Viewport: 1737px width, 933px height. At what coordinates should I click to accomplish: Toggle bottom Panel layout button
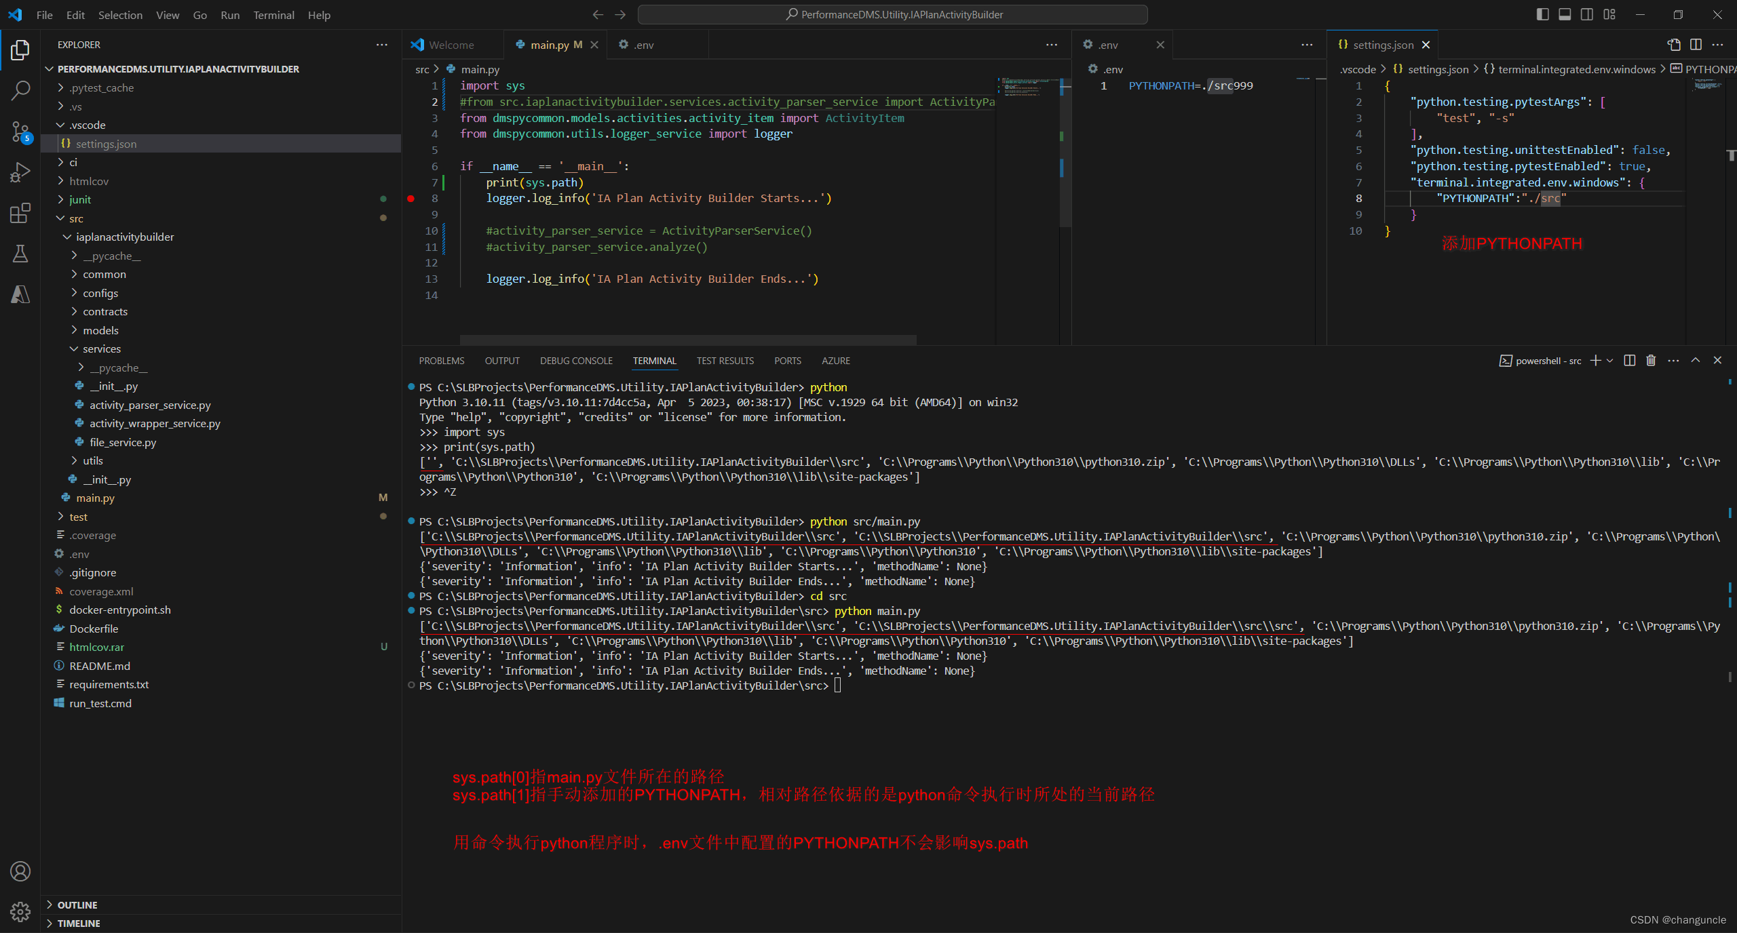(x=1565, y=15)
